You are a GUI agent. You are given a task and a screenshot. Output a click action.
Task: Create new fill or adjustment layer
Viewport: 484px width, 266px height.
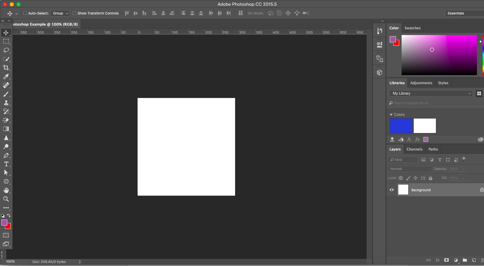(456, 260)
